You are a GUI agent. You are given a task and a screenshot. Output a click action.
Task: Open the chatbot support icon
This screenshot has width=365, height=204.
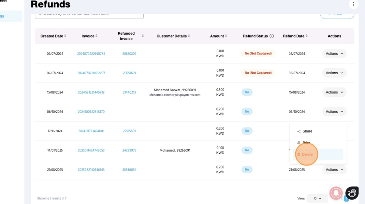click(x=352, y=193)
